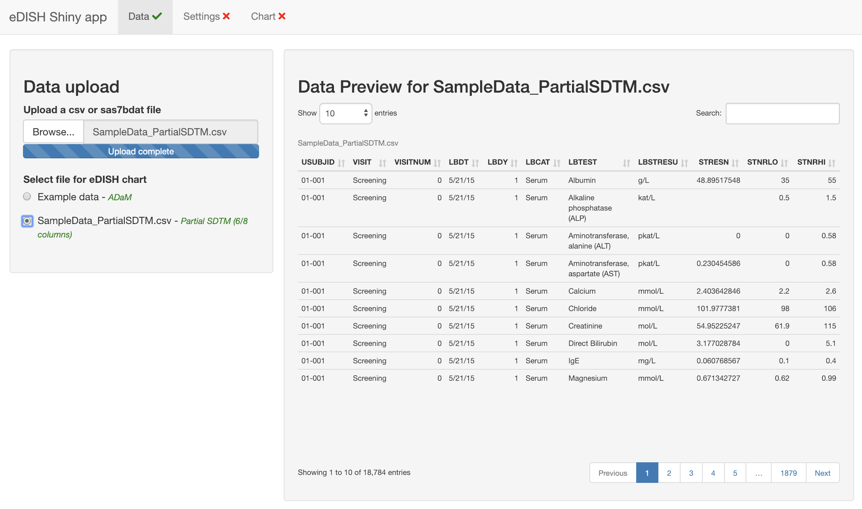The width and height of the screenshot is (862, 509).
Task: Sort table by USUBJID column sort icon
Action: (341, 163)
